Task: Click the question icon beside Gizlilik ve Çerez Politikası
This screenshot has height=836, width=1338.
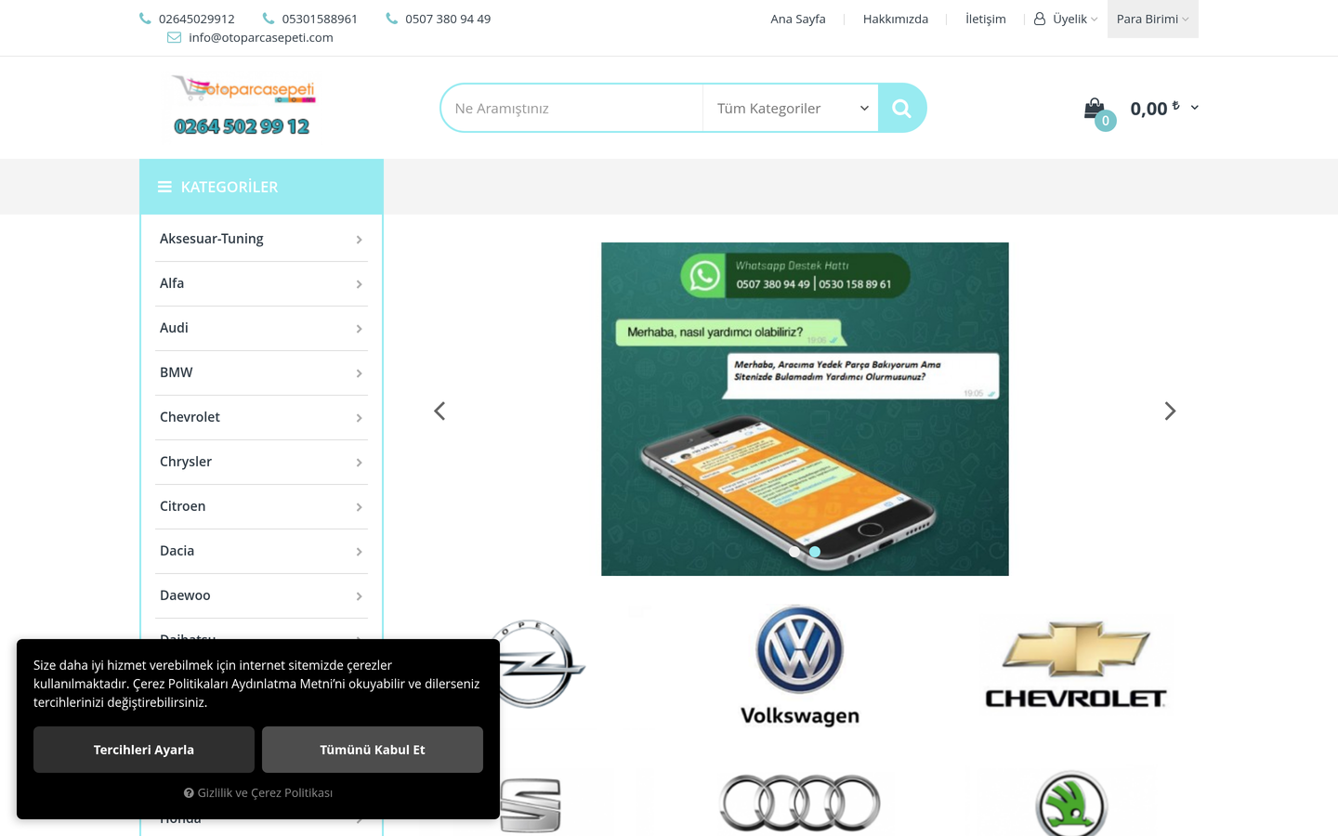Action: point(189,793)
